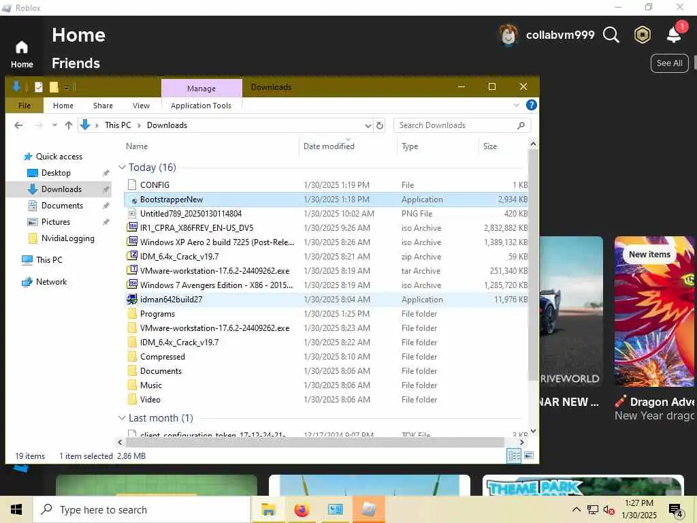The height and width of the screenshot is (523, 697).
Task: Select Desktop in navigation pane
Action: point(56,173)
